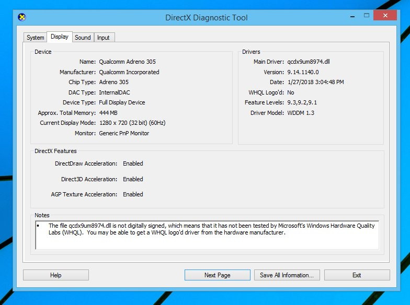Click the 'Current Display Mode:' label
Screen dimensions: 410x305
click(68, 123)
